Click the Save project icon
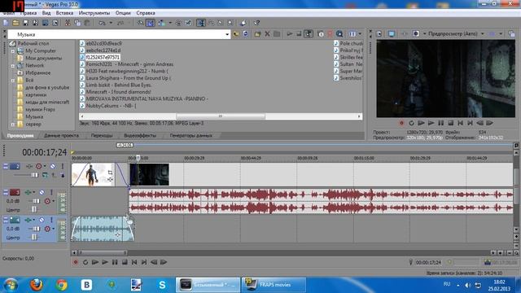521x293 pixels. 25,23
